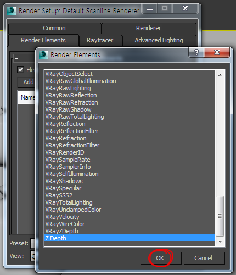Select VRayZDepth element

pos(130,231)
